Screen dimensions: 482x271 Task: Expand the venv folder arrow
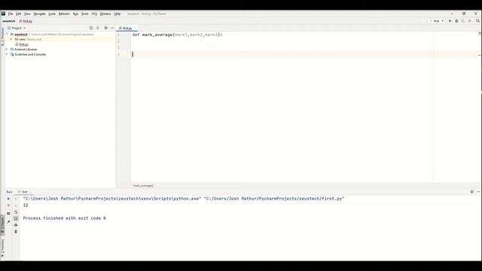11,39
